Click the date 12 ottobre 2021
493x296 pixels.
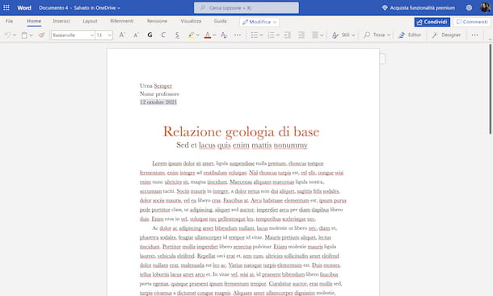[x=158, y=102]
